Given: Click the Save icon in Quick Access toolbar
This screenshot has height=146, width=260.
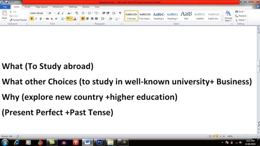Looking at the screenshot, I should (7, 2).
